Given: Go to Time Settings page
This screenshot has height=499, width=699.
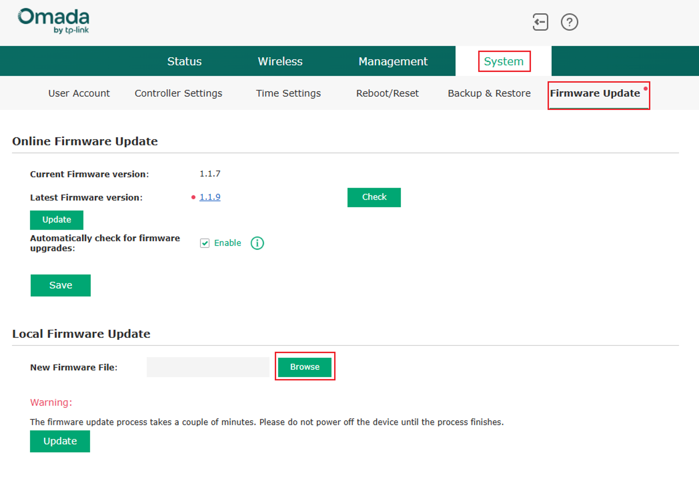Looking at the screenshot, I should 288,93.
